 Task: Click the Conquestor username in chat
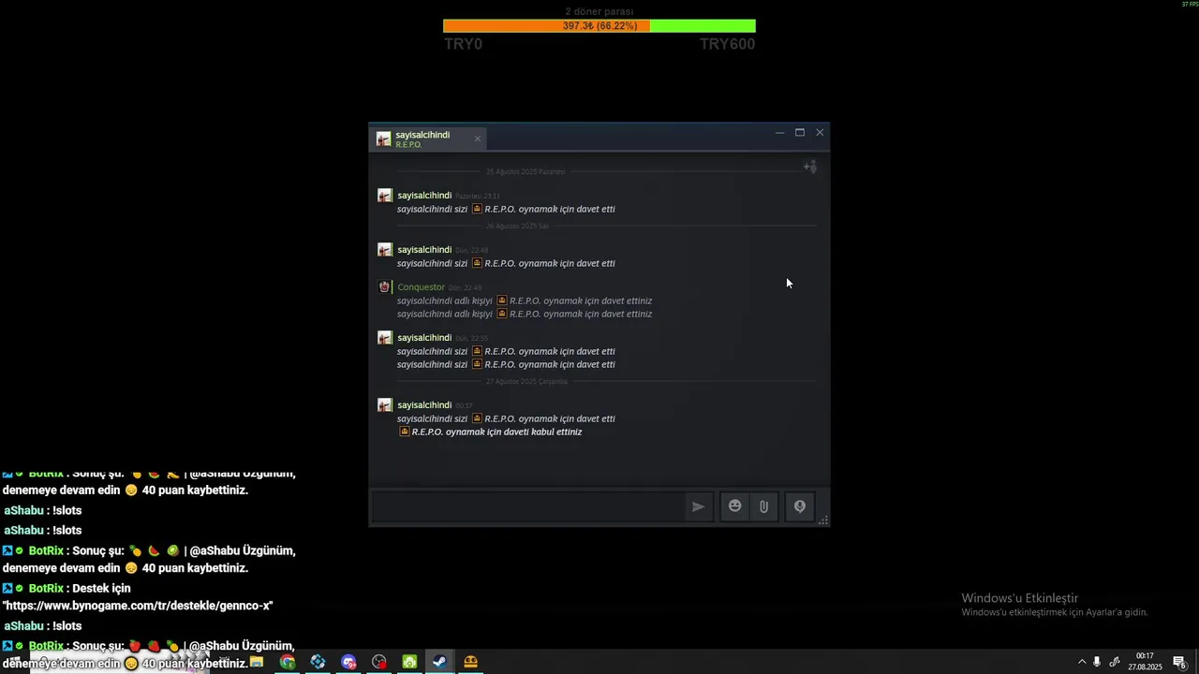tap(421, 287)
